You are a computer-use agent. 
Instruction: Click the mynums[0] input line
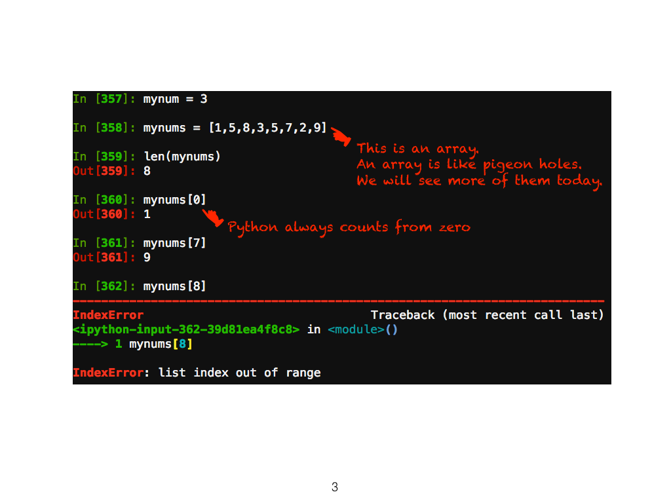coord(174,200)
